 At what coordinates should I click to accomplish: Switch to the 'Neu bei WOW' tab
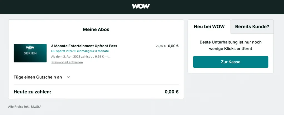209,27
